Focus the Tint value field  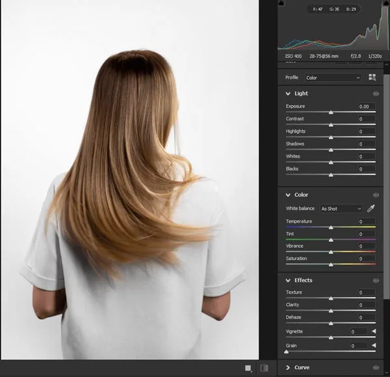[367, 234]
